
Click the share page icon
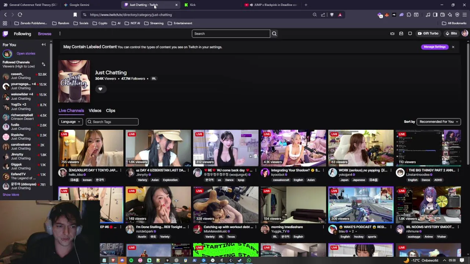tap(323, 15)
